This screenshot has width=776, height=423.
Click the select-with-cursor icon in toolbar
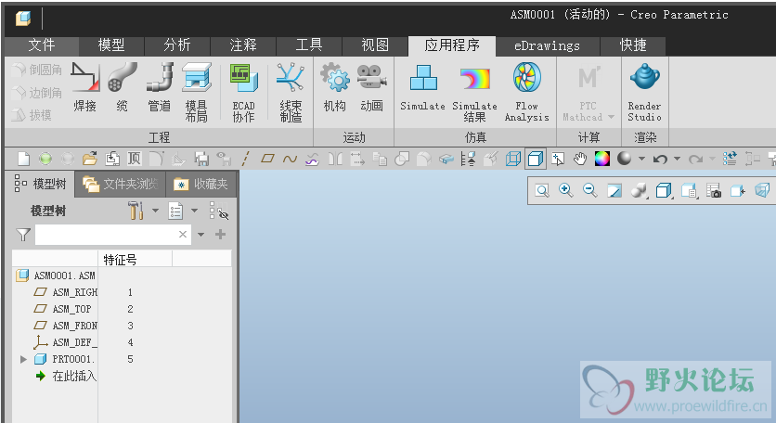coord(558,159)
